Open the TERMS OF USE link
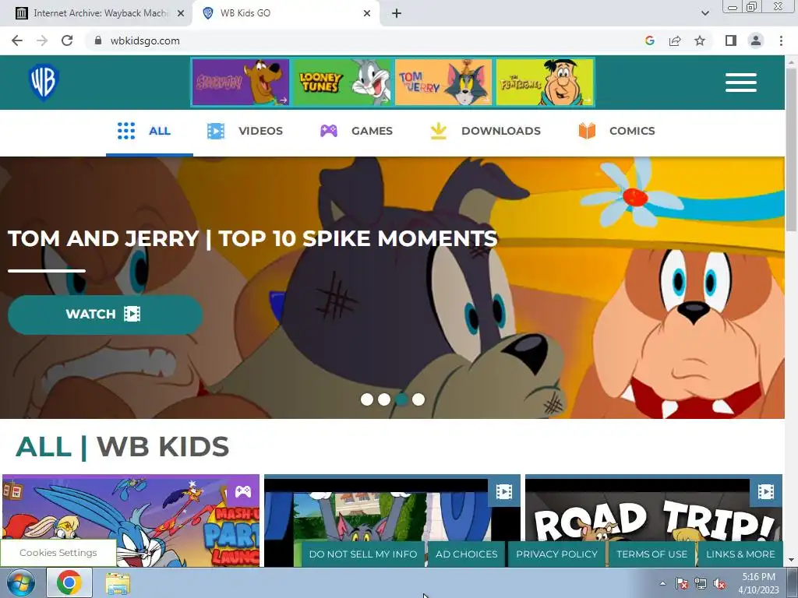This screenshot has width=798, height=598. pyautogui.click(x=652, y=554)
